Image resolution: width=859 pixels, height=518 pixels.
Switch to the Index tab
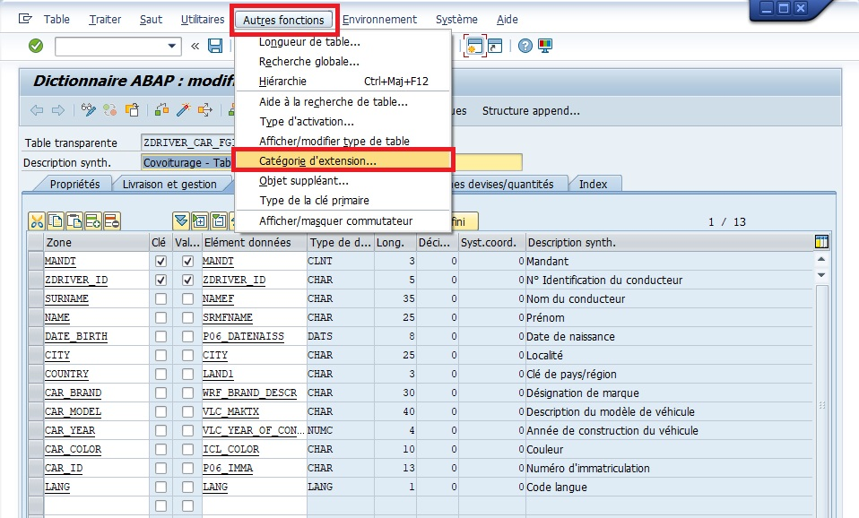coord(593,184)
